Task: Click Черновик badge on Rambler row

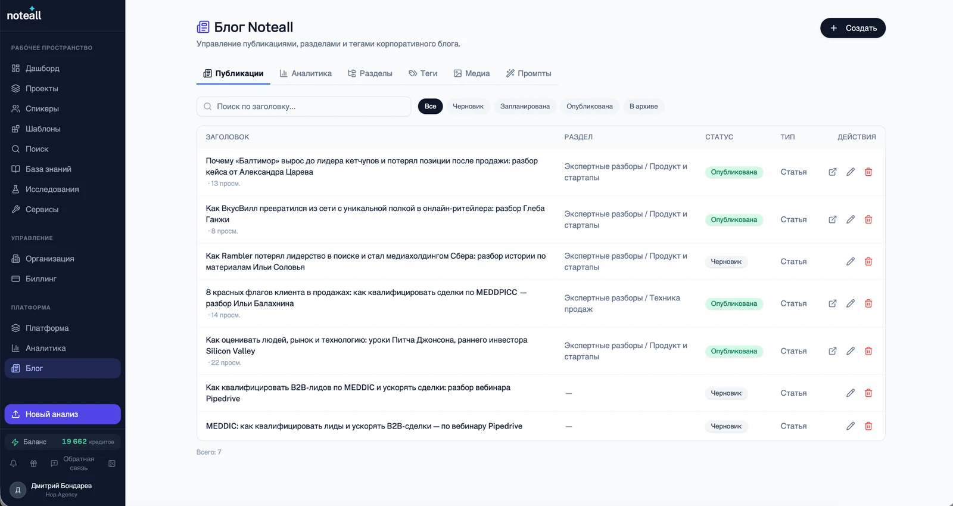Action: [726, 262]
